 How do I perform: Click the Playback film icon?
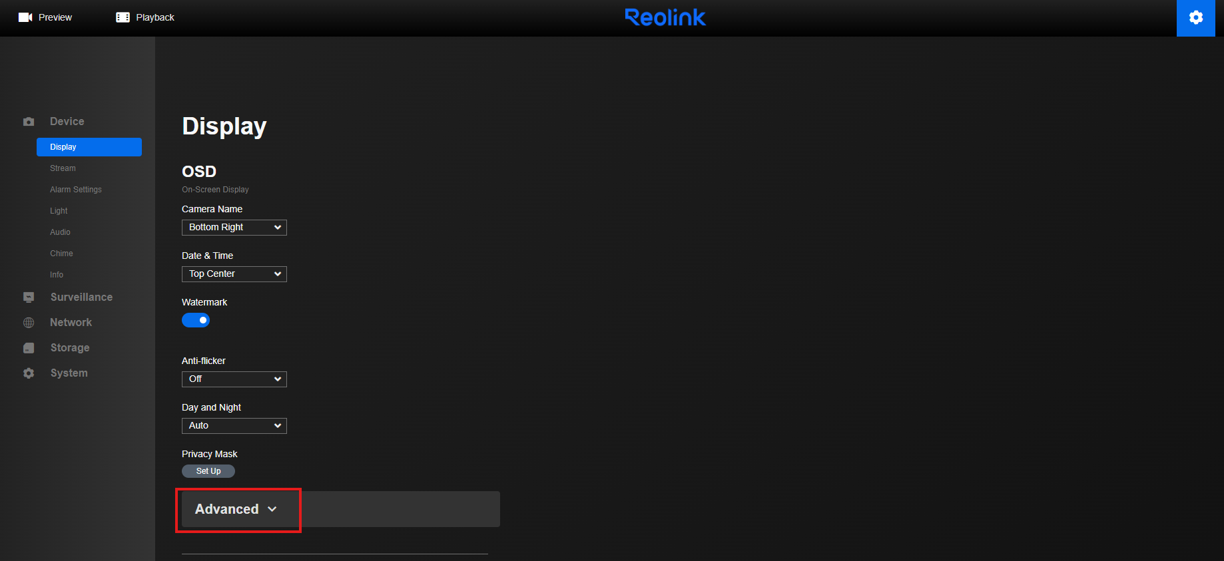coord(123,17)
